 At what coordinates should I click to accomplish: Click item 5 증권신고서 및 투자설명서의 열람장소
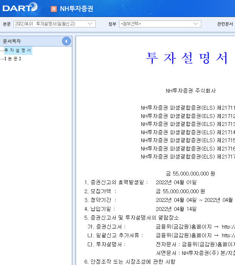tap(132, 218)
